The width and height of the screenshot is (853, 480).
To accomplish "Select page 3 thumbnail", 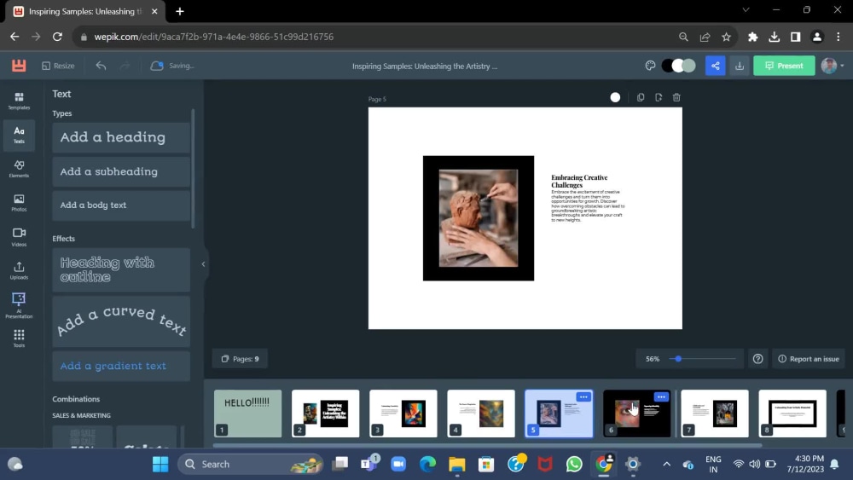I will 403,413.
